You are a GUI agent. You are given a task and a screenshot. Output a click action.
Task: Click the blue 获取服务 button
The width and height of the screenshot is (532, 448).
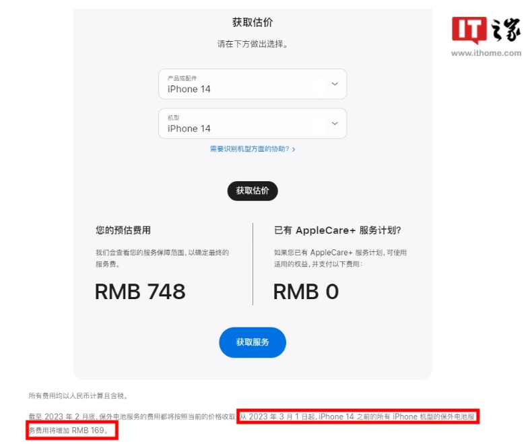[253, 342]
